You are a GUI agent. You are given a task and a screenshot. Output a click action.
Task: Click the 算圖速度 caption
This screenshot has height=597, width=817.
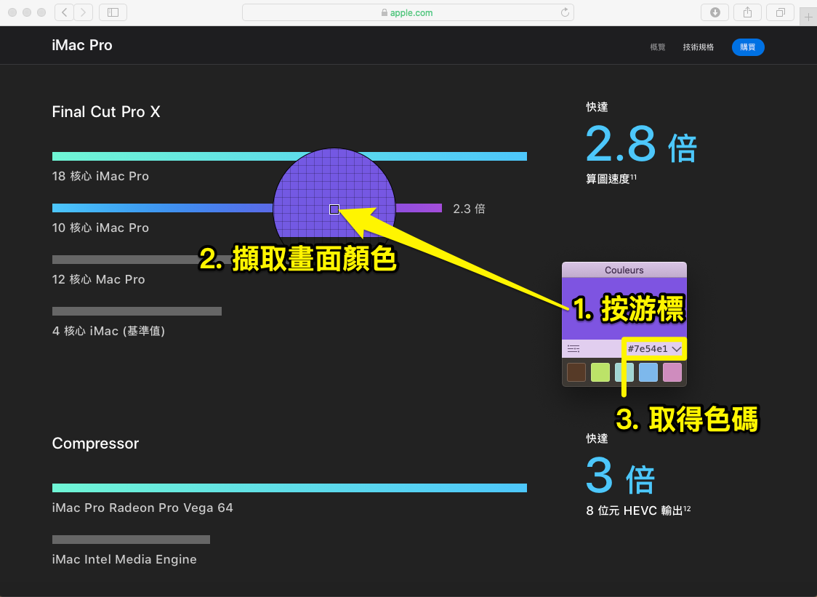611,179
